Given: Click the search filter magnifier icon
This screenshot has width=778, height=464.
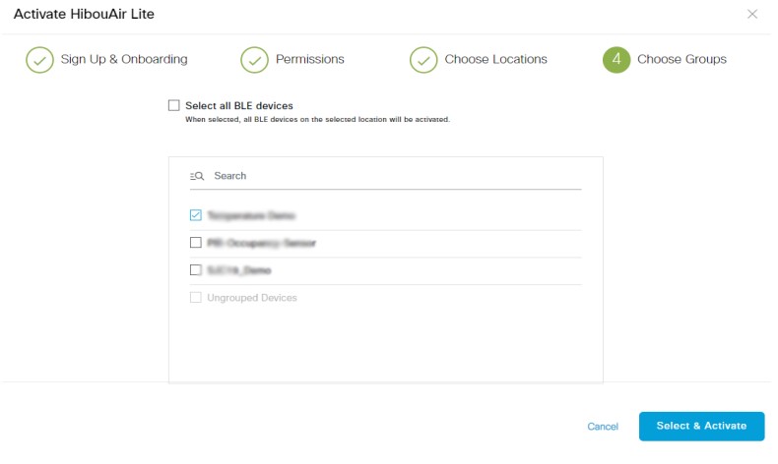Looking at the screenshot, I should coord(197,176).
